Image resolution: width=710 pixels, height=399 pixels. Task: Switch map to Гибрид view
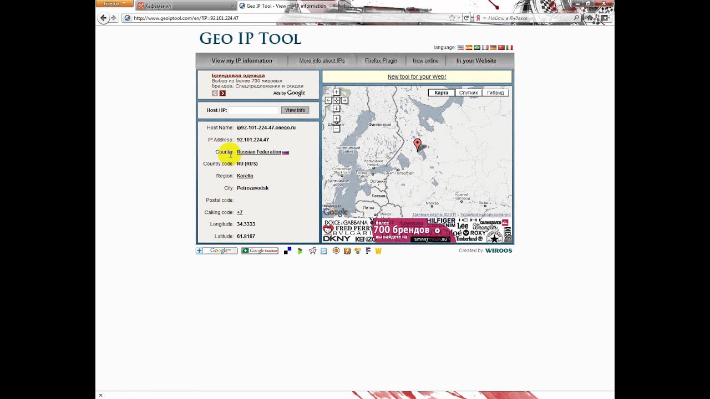tap(495, 93)
